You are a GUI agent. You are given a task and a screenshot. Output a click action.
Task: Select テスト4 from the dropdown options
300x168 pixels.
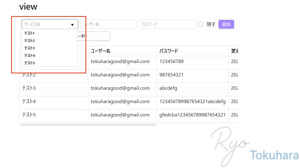[x=30, y=56]
